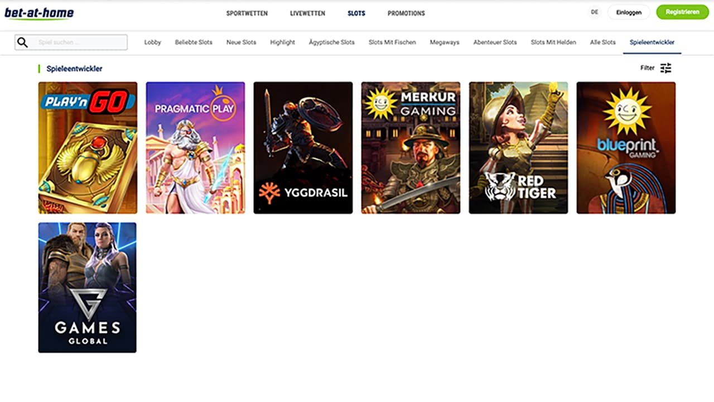Open the Beliebte Slots category

point(194,42)
